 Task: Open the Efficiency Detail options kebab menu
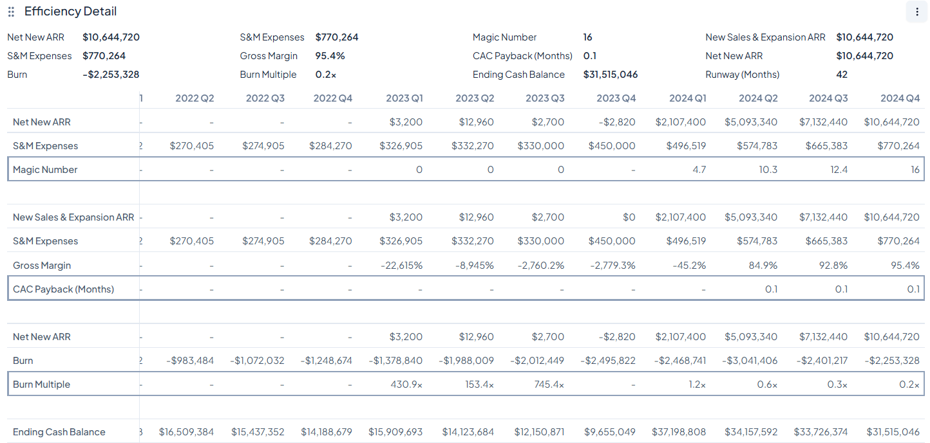[916, 12]
